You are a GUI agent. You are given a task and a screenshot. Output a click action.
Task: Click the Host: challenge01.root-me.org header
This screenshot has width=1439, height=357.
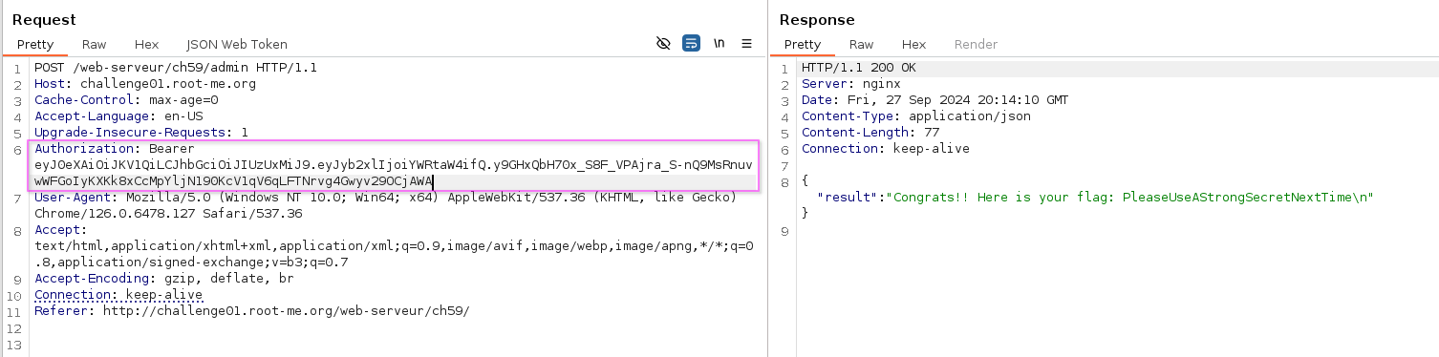145,84
